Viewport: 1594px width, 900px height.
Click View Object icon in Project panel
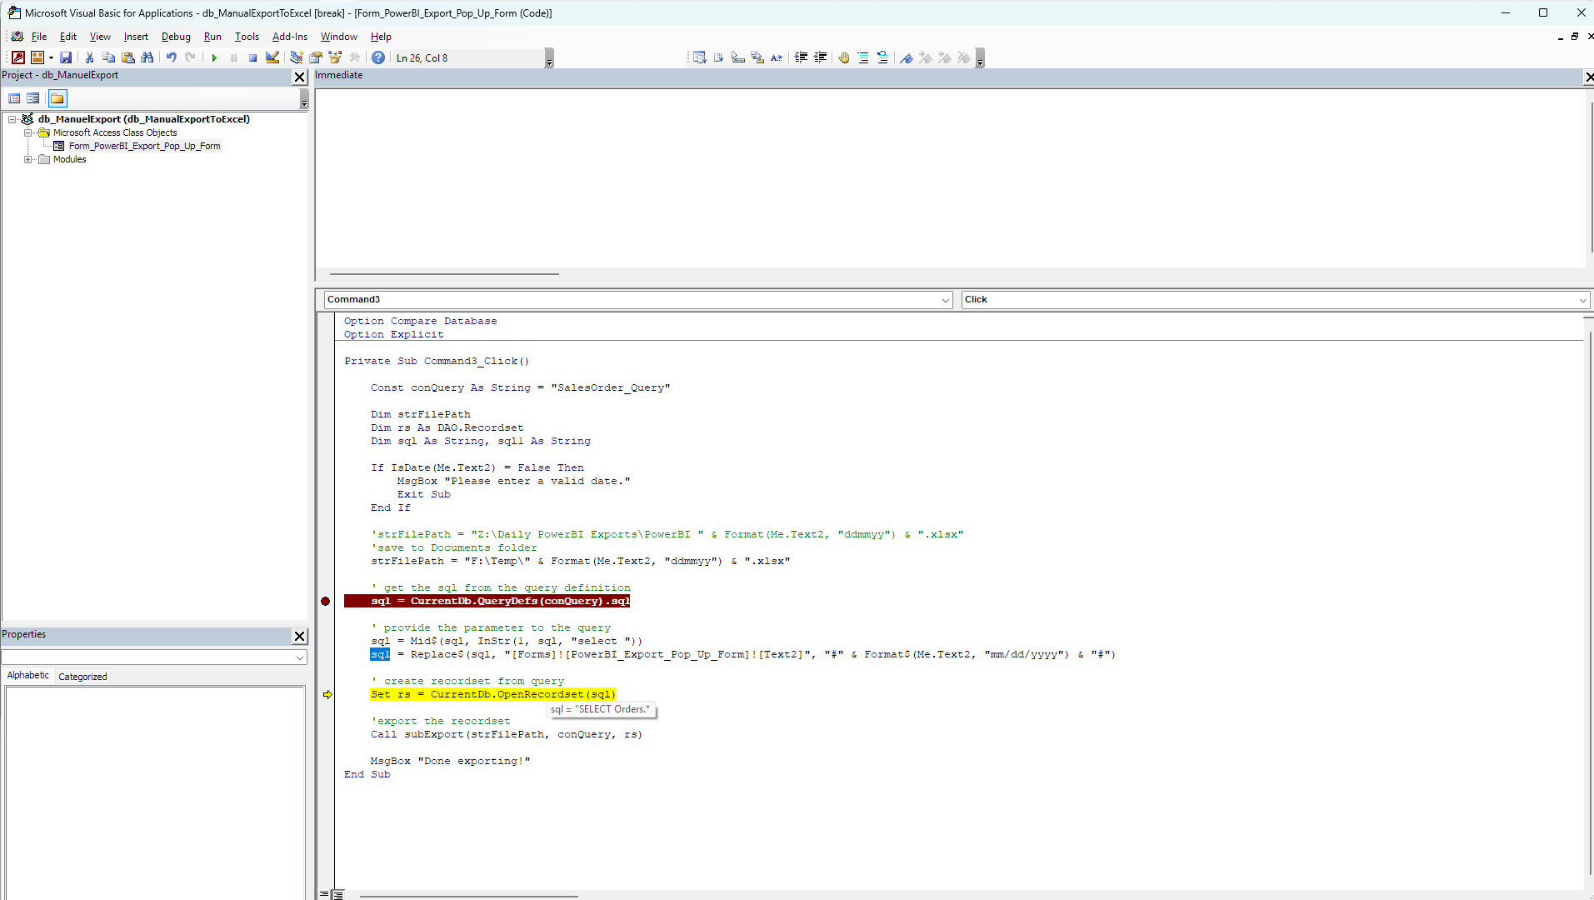click(33, 98)
